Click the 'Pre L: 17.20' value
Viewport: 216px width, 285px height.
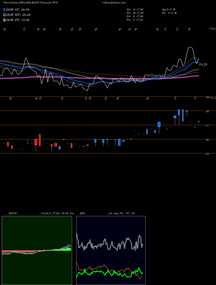pyautogui.click(x=135, y=16)
